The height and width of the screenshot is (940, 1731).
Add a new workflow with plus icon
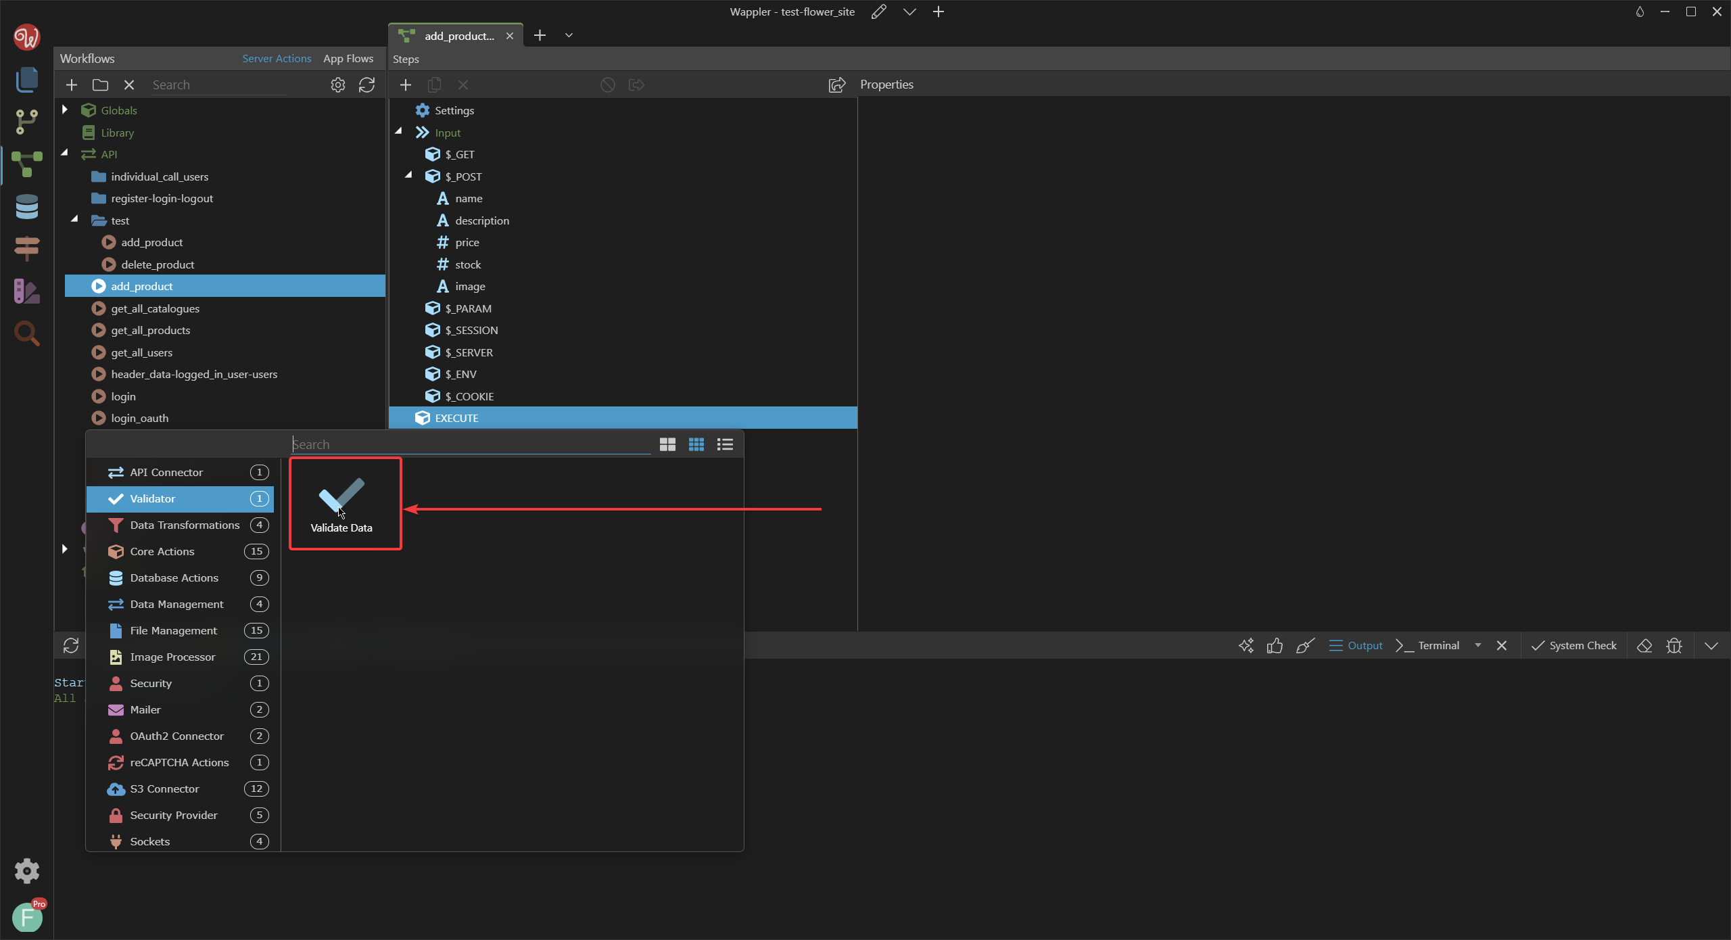click(72, 85)
